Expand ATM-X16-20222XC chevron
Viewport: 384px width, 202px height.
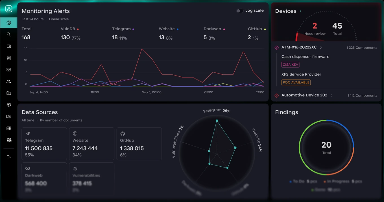[x=321, y=48]
